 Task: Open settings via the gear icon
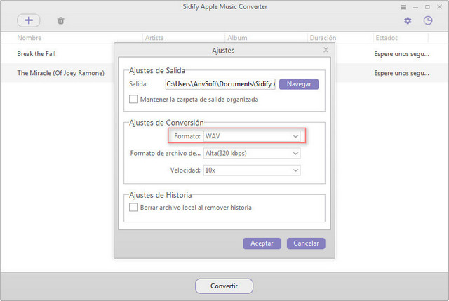408,20
